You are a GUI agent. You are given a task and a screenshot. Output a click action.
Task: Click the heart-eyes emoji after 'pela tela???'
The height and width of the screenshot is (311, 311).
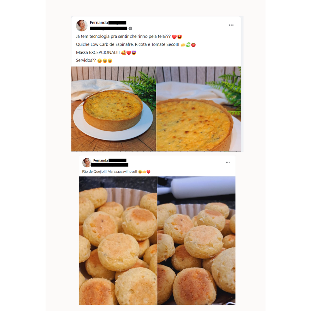pos(179,37)
